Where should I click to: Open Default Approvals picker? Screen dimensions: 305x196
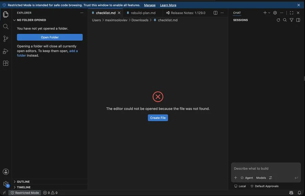(x=265, y=186)
